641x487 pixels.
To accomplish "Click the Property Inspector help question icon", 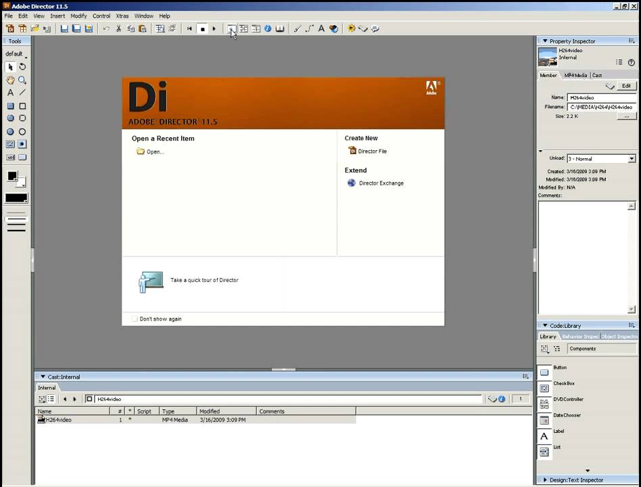I will click(631, 62).
